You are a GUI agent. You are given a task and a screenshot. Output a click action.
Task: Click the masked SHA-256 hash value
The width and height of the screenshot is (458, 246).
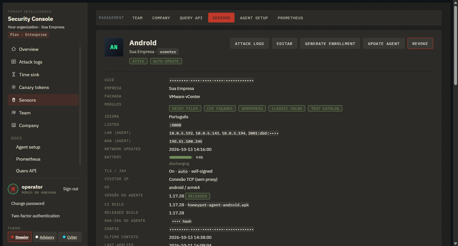coord(182,221)
